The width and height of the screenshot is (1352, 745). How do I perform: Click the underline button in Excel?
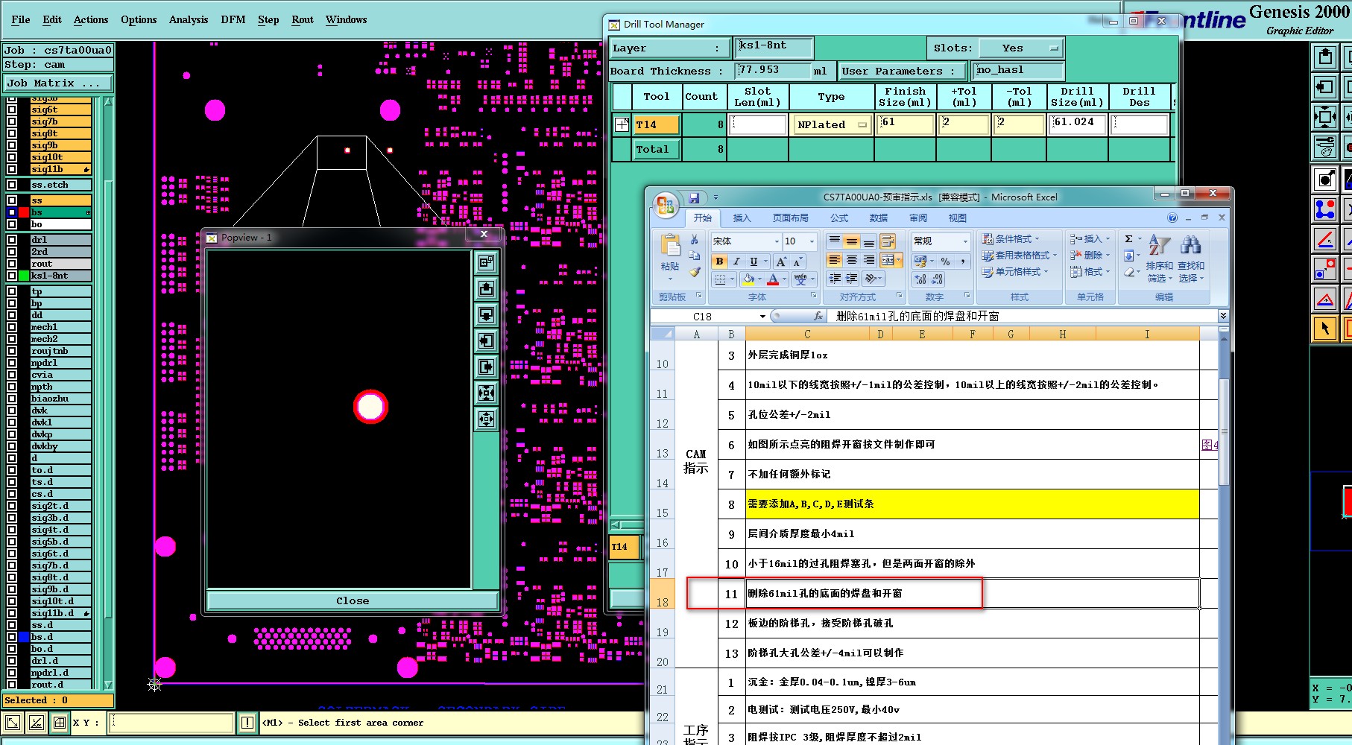pos(754,261)
